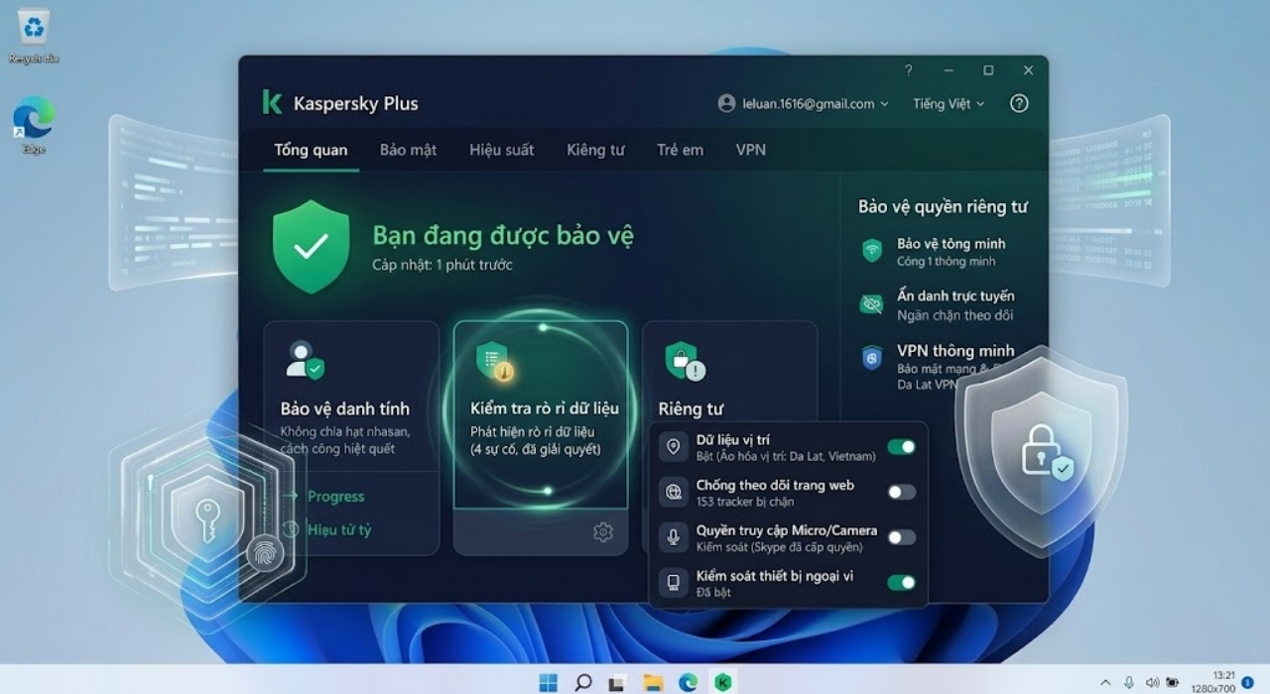Enable Quyền truy cập Micro/Camera toggle
The image size is (1270, 694).
(x=901, y=537)
